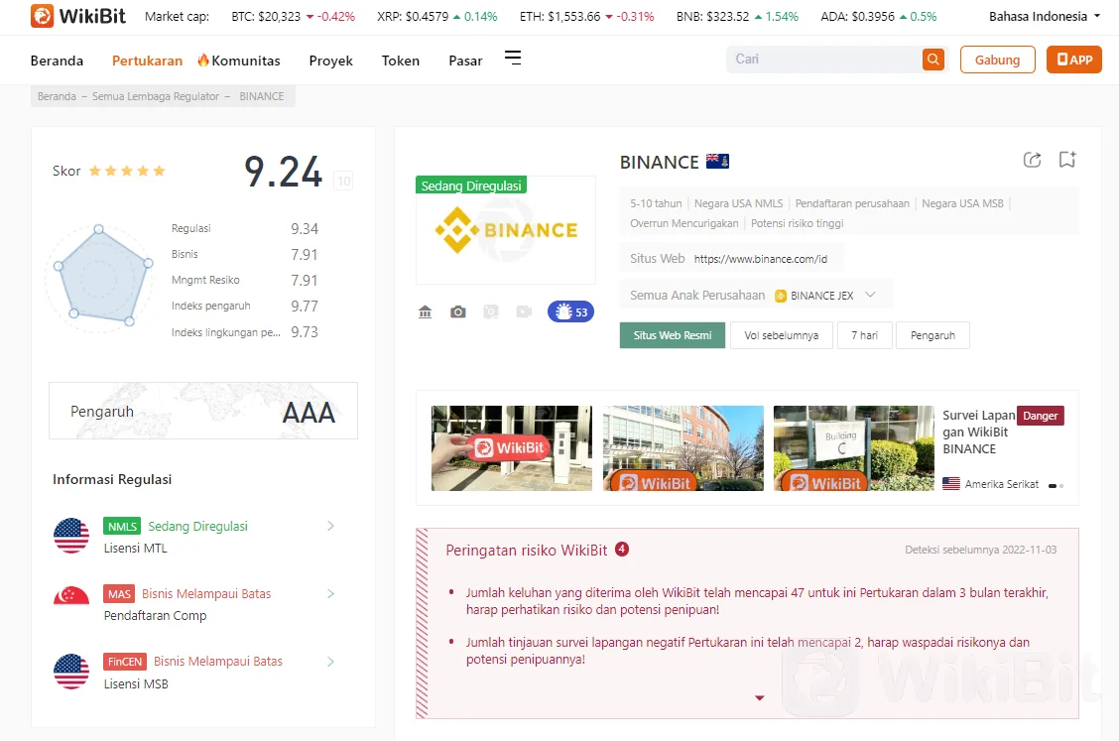The image size is (1119, 741).
Task: Expand the NMLS Lisensi MTL regulation entry
Action: pyautogui.click(x=330, y=527)
